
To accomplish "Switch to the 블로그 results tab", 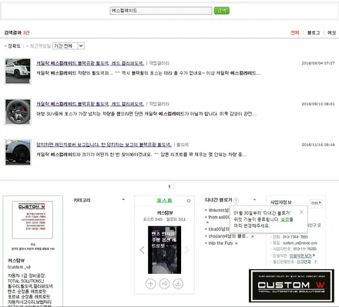I will click(x=314, y=33).
